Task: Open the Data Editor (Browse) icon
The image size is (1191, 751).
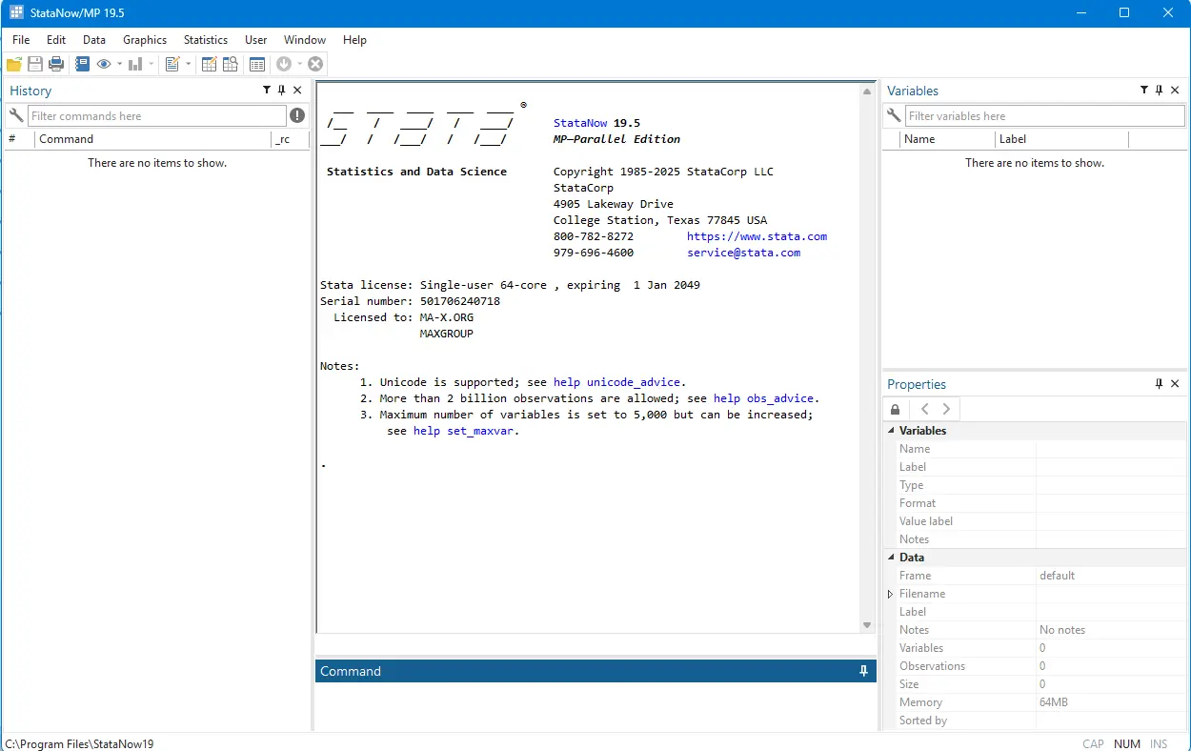Action: (231, 64)
